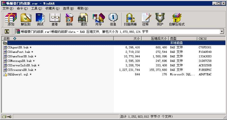The width and height of the screenshot is (227, 120).
Task: Click the 保护 (Protect) shield icon
Action: pos(160,20)
